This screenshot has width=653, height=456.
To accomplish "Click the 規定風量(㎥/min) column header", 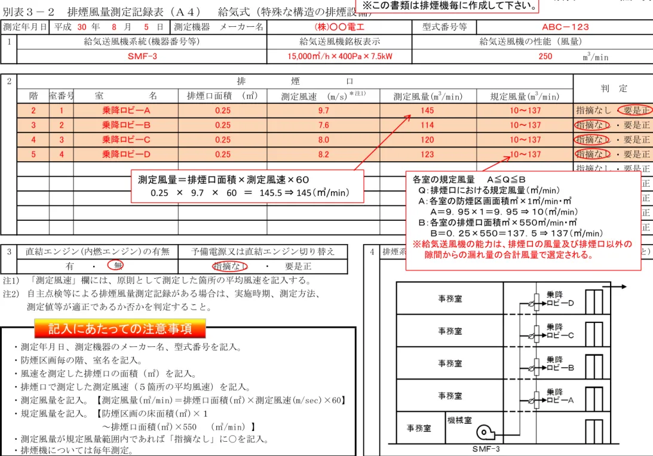I will point(525,96).
